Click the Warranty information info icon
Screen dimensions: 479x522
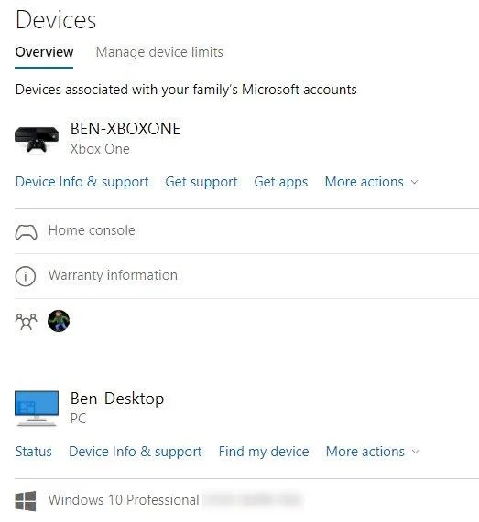click(26, 276)
